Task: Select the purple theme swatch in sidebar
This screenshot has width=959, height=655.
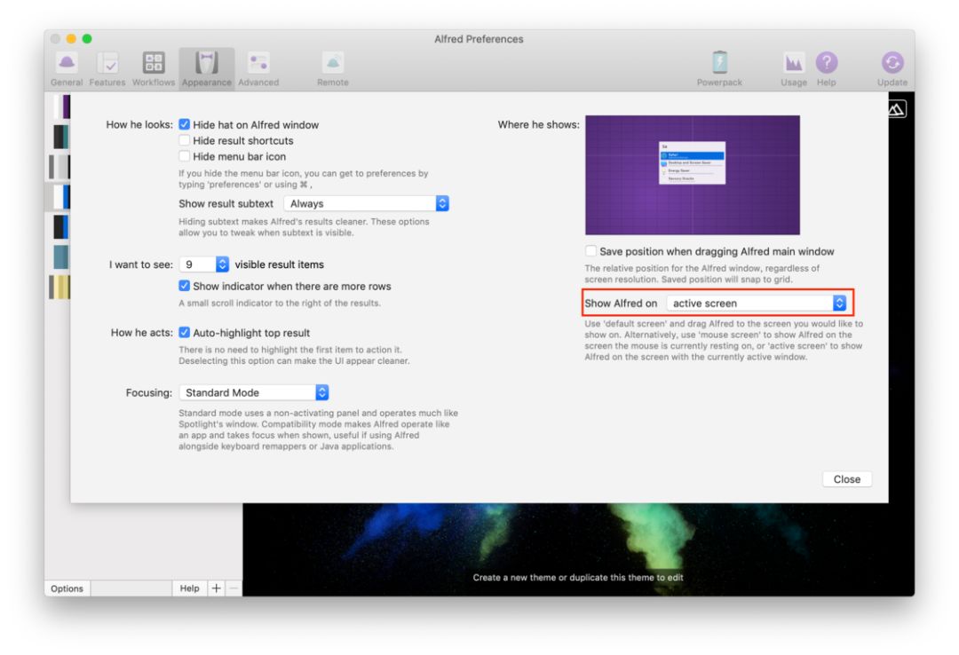Action: 62,107
